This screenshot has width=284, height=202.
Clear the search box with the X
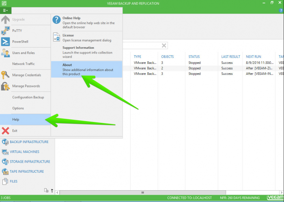tap(164, 46)
